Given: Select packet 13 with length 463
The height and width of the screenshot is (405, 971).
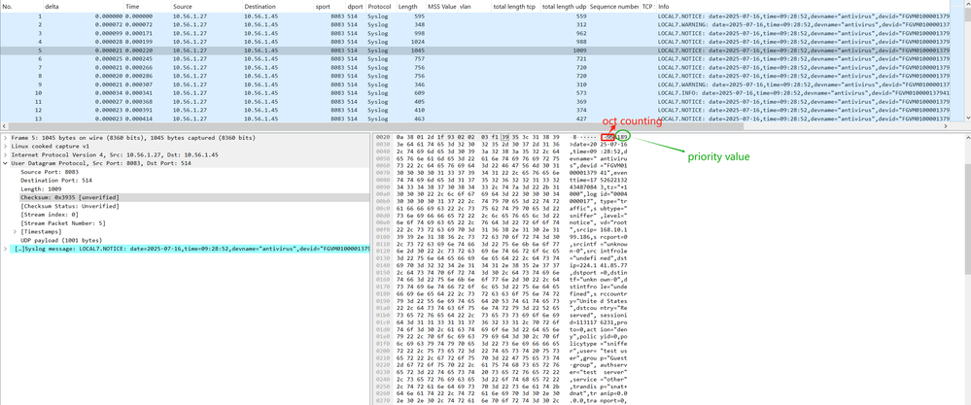Looking at the screenshot, I should tap(475, 118).
